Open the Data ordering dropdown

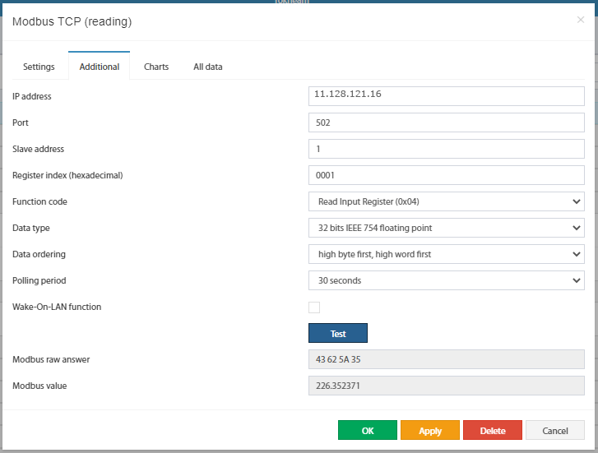click(x=446, y=254)
